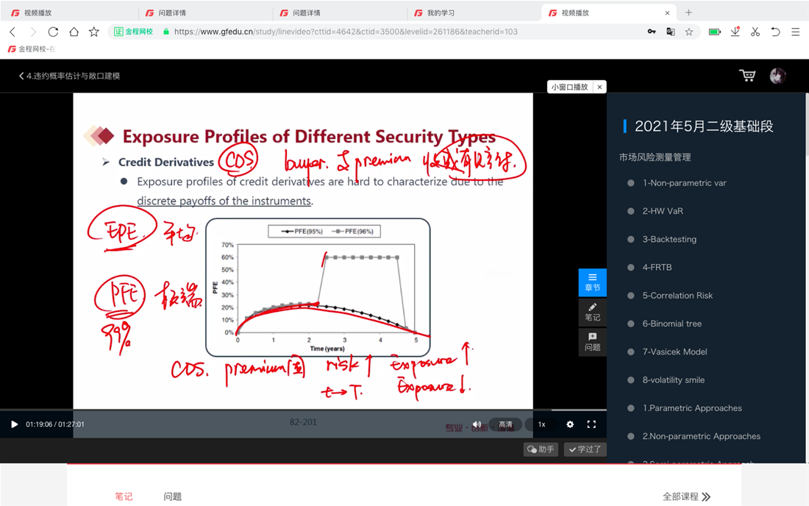Click the 金程网校 site certificate badge
809x506 pixels.
pyautogui.click(x=134, y=32)
